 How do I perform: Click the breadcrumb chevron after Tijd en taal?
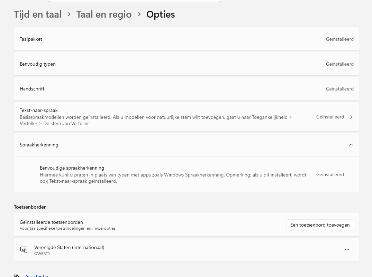[69, 14]
